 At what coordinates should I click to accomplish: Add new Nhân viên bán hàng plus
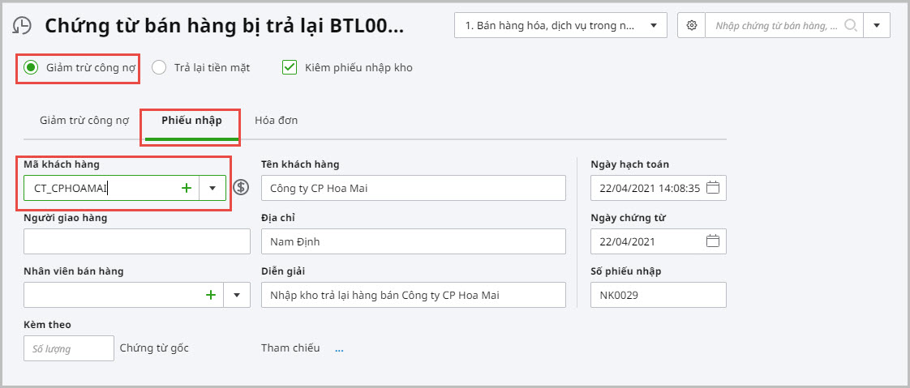tap(211, 295)
